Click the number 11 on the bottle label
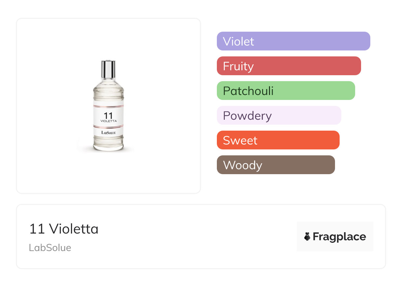 [x=108, y=115]
